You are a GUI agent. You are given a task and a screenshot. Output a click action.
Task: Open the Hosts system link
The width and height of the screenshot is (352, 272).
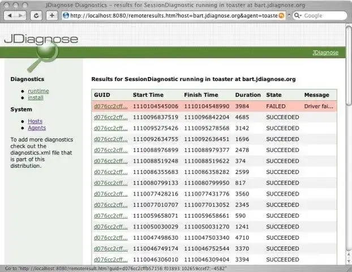tap(35, 121)
